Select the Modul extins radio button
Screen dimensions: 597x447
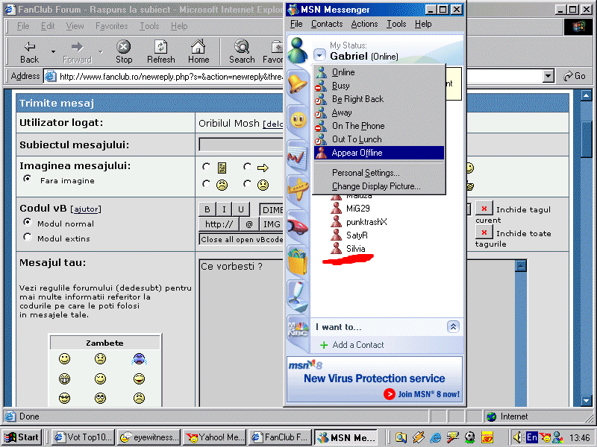27,237
